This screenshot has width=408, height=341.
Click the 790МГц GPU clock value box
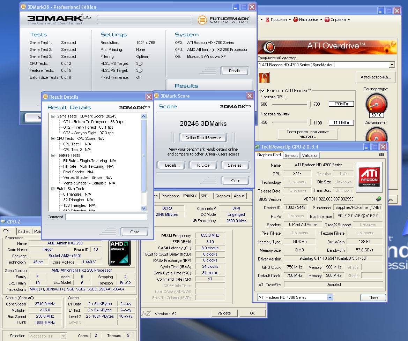coord(341,104)
